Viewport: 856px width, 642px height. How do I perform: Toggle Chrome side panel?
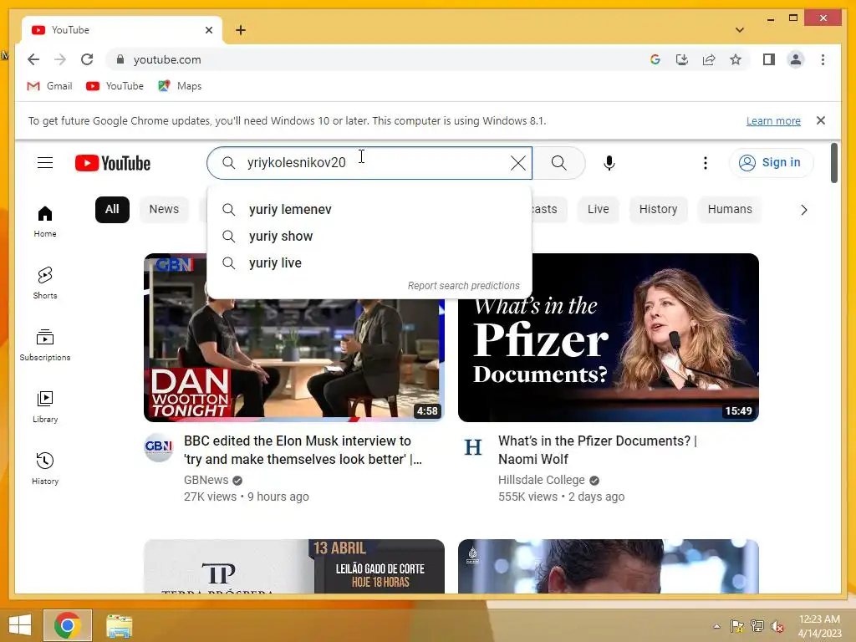pos(769,59)
